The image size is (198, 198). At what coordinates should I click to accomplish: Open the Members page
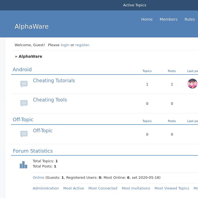pyautogui.click(x=168, y=19)
